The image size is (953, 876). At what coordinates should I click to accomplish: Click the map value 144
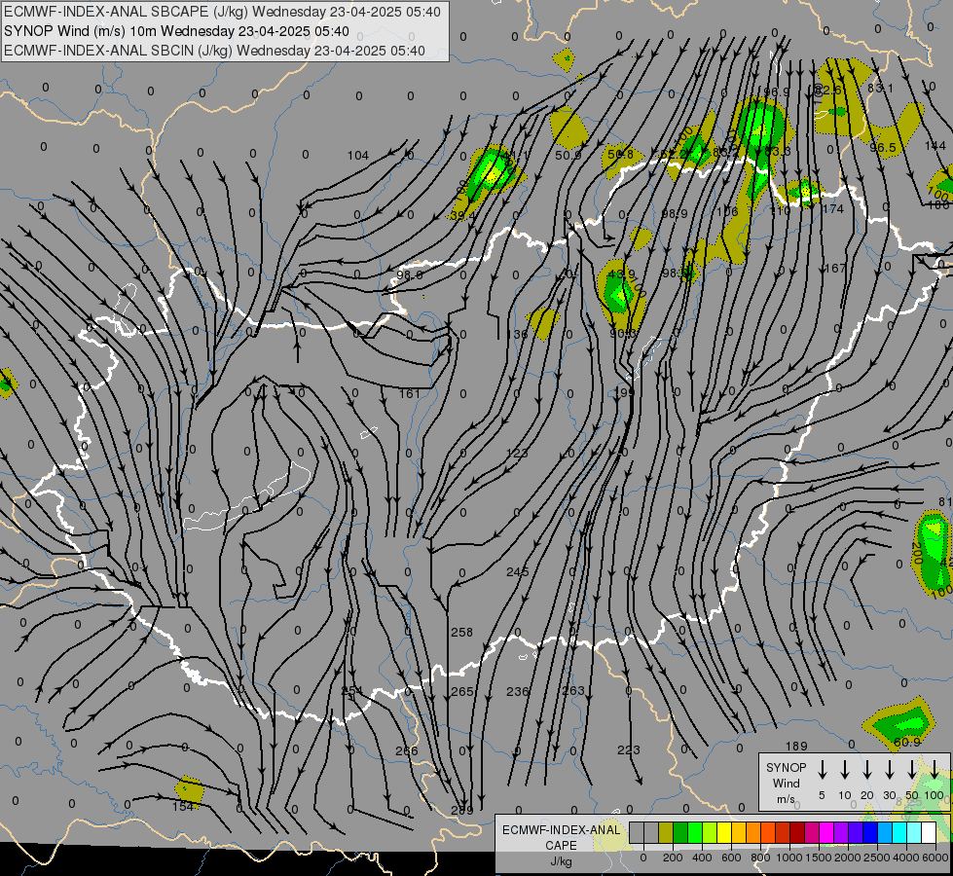[935, 146]
